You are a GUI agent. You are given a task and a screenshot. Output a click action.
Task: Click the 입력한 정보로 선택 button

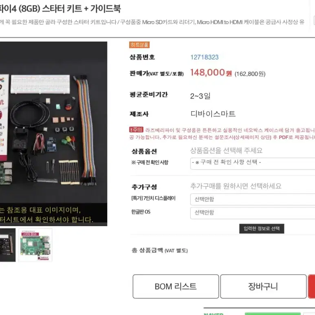click(x=262, y=229)
